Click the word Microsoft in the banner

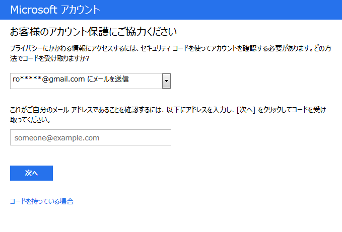point(34,10)
